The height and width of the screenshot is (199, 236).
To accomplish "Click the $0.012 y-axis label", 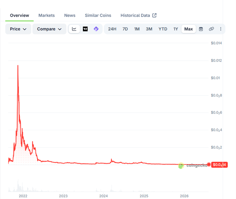I will (x=216, y=60).
